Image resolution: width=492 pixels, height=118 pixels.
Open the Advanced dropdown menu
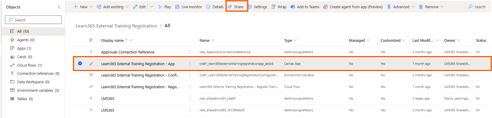pyautogui.click(x=413, y=7)
